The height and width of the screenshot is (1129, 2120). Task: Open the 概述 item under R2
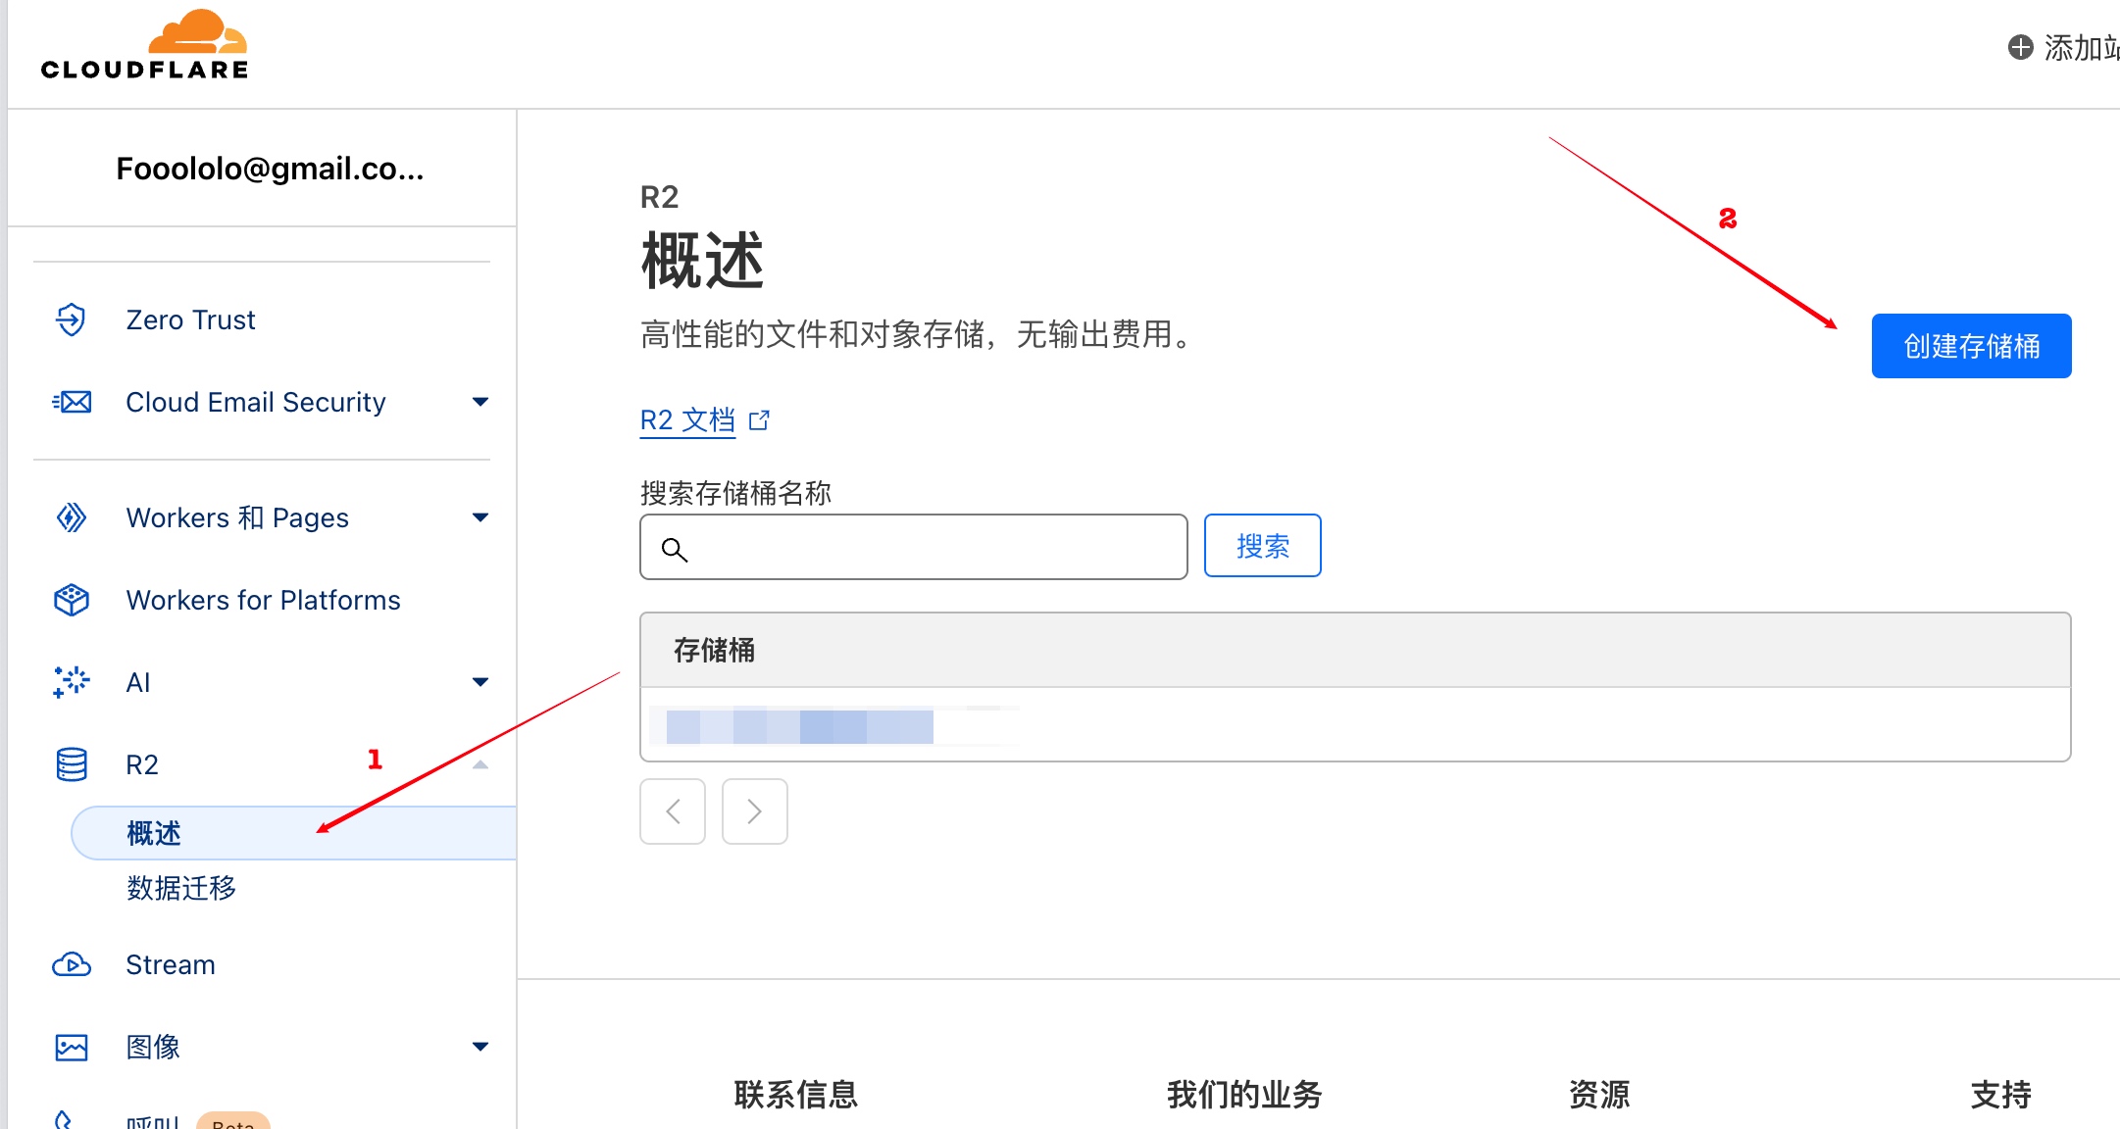point(152,832)
